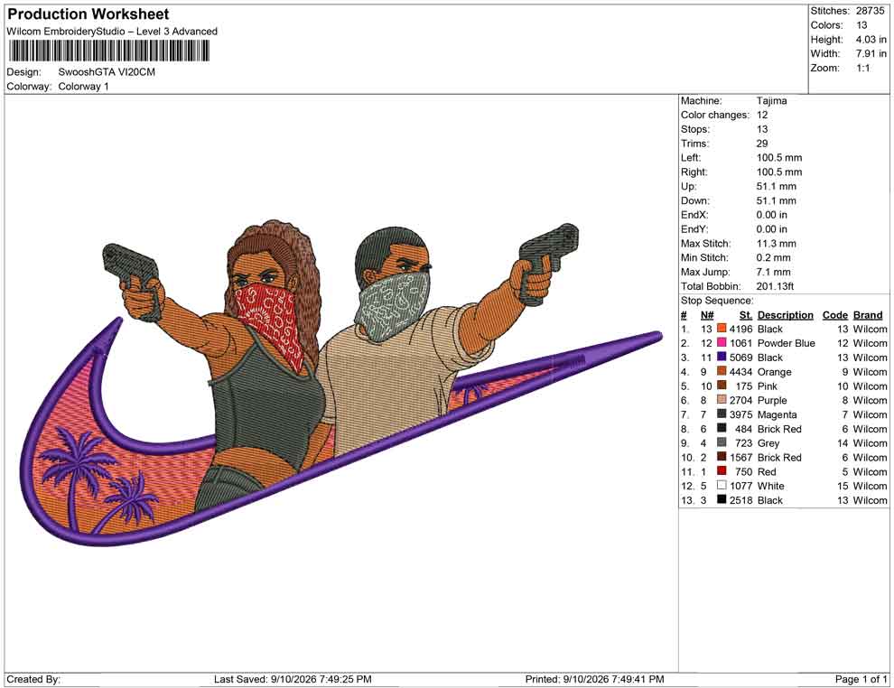Click the Color changes value 12
Image resolution: width=894 pixels, height=688 pixels.
coord(762,116)
